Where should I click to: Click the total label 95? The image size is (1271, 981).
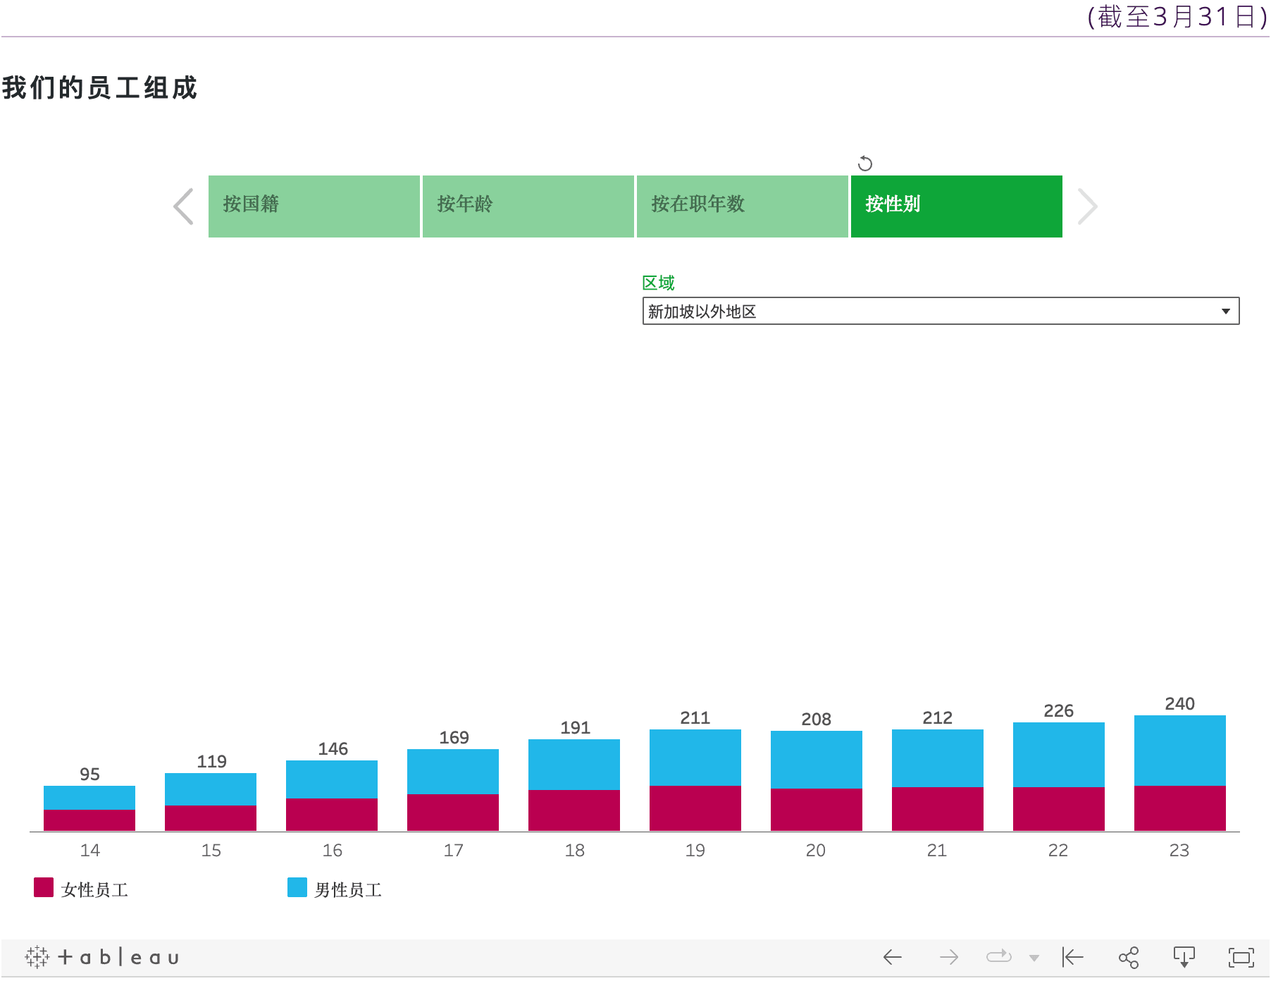click(x=89, y=774)
